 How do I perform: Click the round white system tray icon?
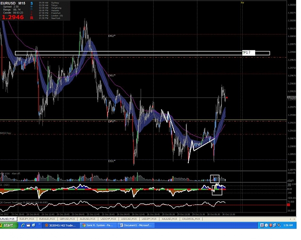(266, 225)
